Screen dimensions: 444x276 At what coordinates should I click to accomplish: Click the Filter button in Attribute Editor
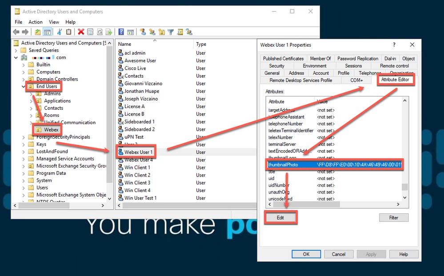(394, 218)
